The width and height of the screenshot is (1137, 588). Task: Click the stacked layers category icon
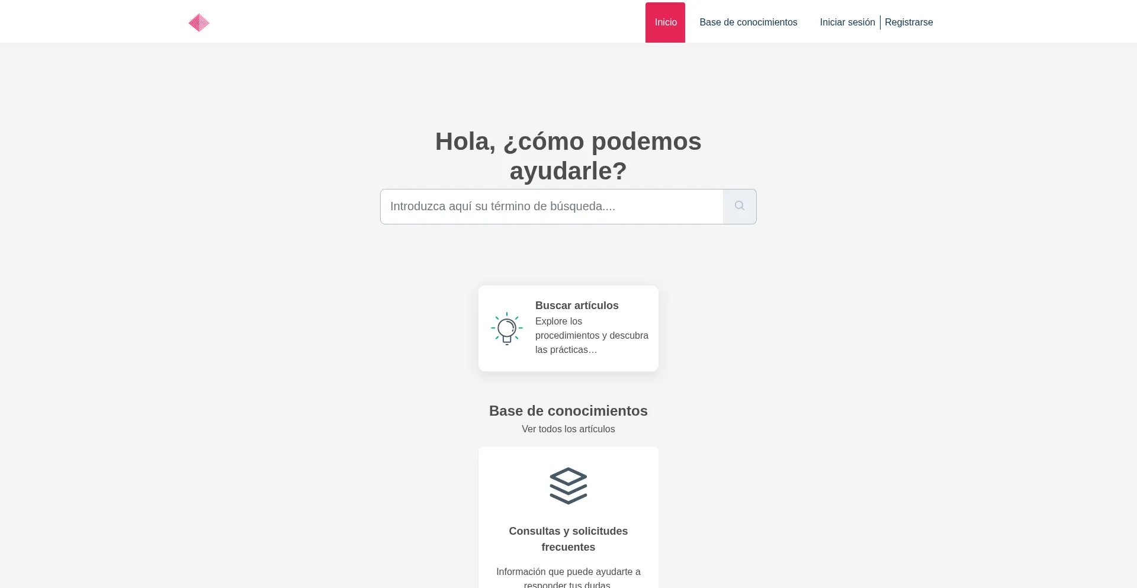(x=568, y=486)
